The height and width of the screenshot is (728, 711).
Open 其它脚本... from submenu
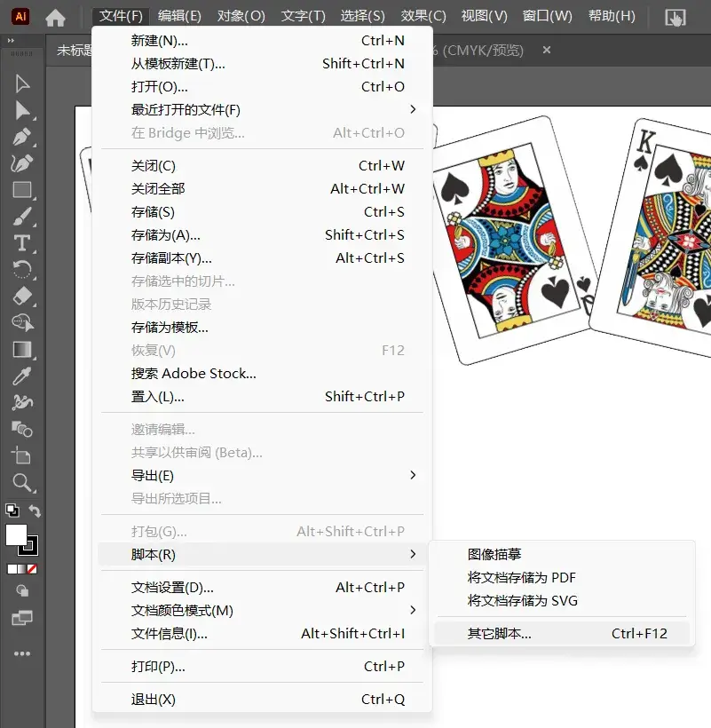[562, 633]
